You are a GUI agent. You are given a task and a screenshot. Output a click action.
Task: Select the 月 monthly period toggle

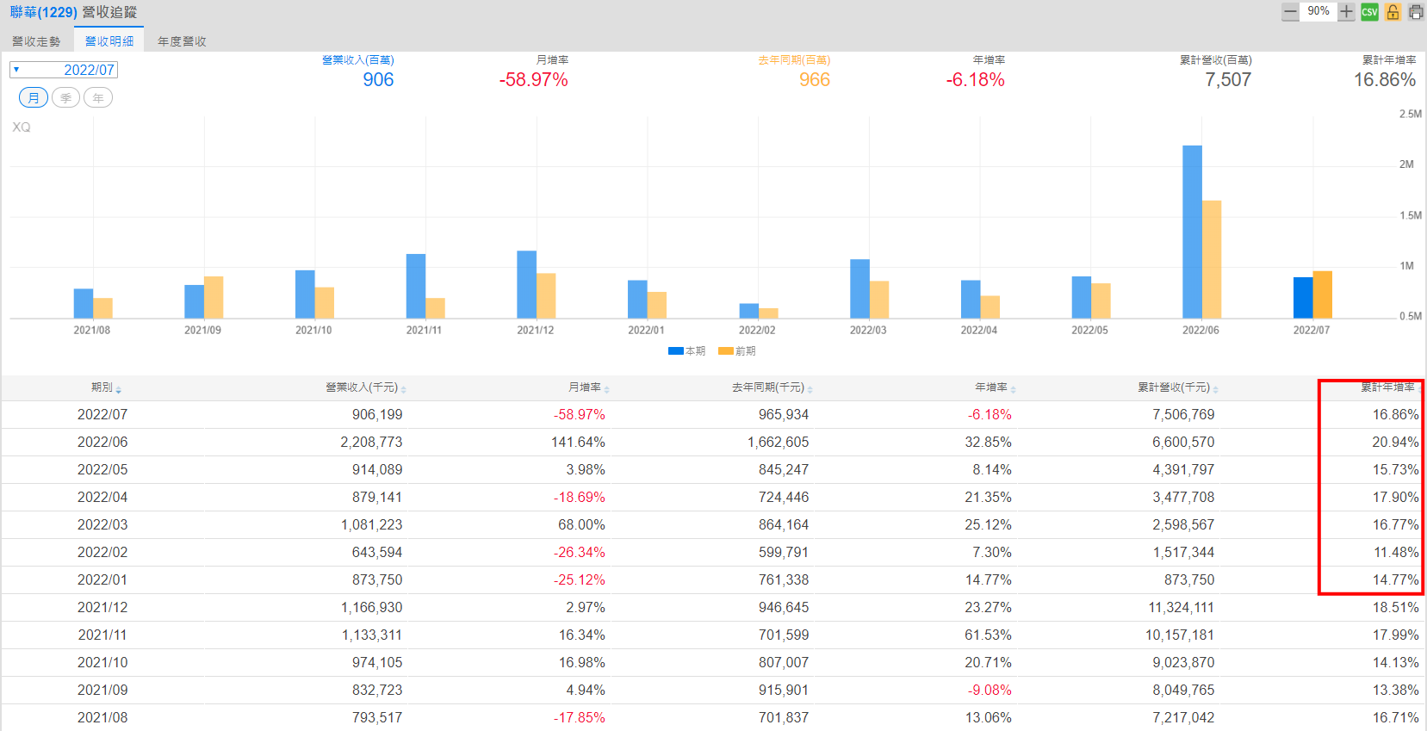[34, 98]
